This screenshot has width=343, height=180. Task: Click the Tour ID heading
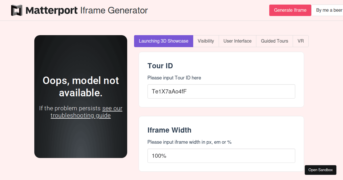(160, 66)
